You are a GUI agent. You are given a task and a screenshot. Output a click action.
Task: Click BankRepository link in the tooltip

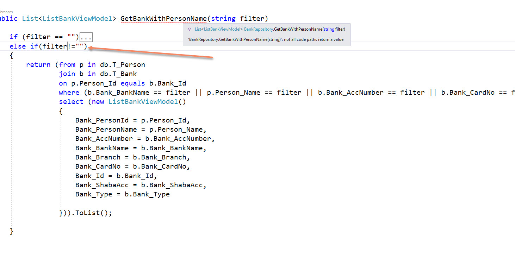point(258,29)
